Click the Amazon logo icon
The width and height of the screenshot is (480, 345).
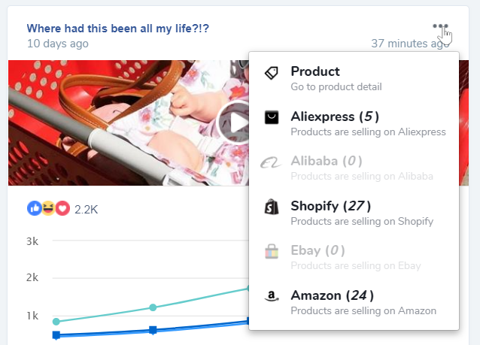tap(272, 296)
